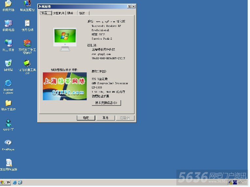
Task: Open the Network Neighborhood desktop icon
Action: click(8, 45)
